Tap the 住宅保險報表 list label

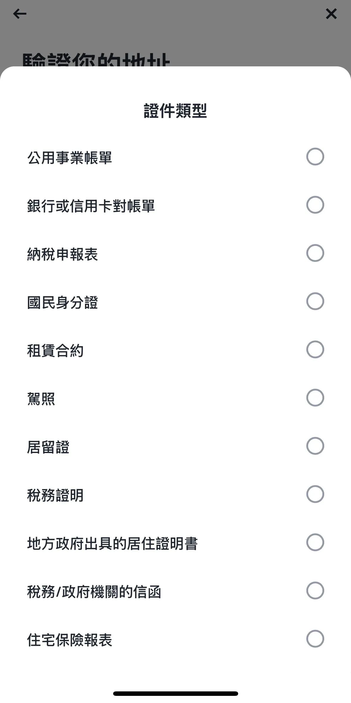[x=70, y=640]
